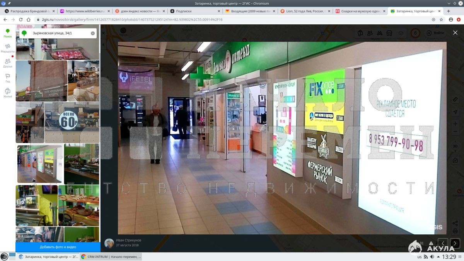The height and width of the screenshot is (261, 464).
Task: Open the Все по 60р photo thumbnail
Action: [x=72, y=123]
